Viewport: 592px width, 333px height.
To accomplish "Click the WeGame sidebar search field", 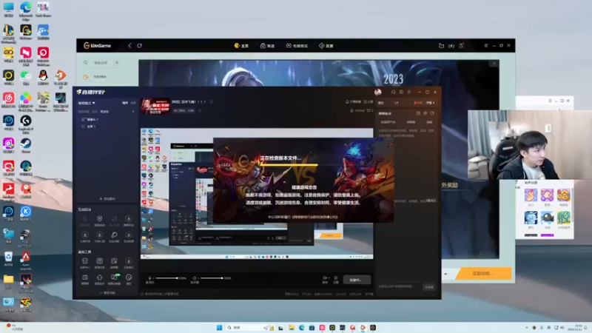I will [x=98, y=63].
